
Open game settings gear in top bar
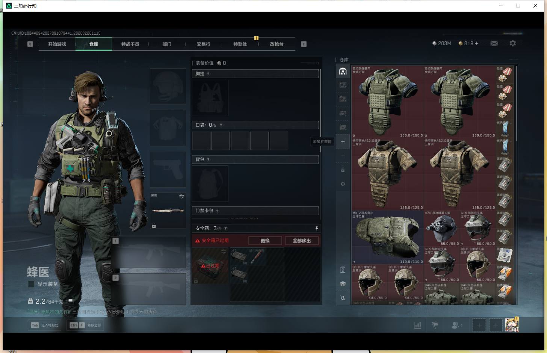click(512, 44)
